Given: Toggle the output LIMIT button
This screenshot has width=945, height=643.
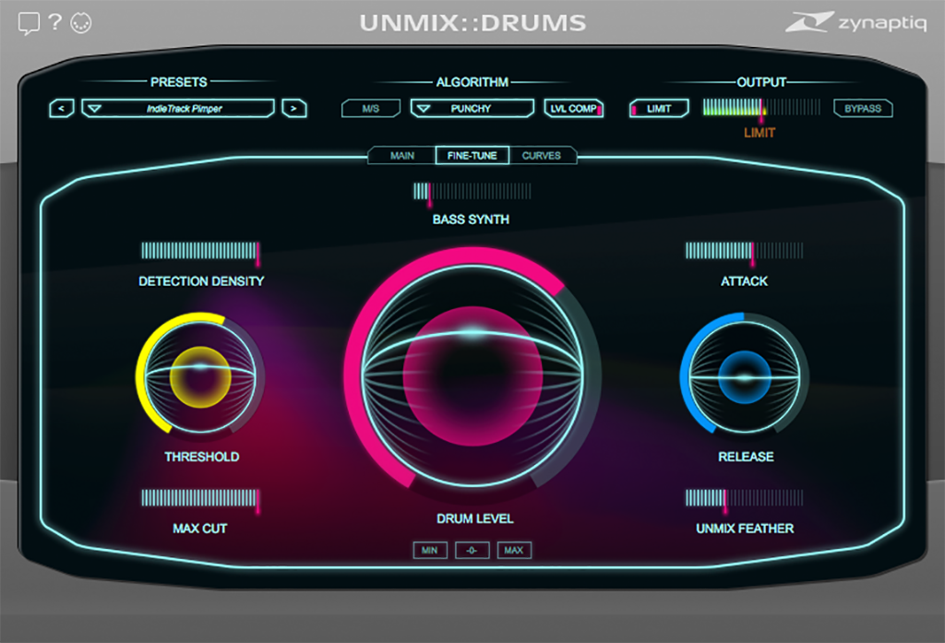Looking at the screenshot, I should 659,109.
